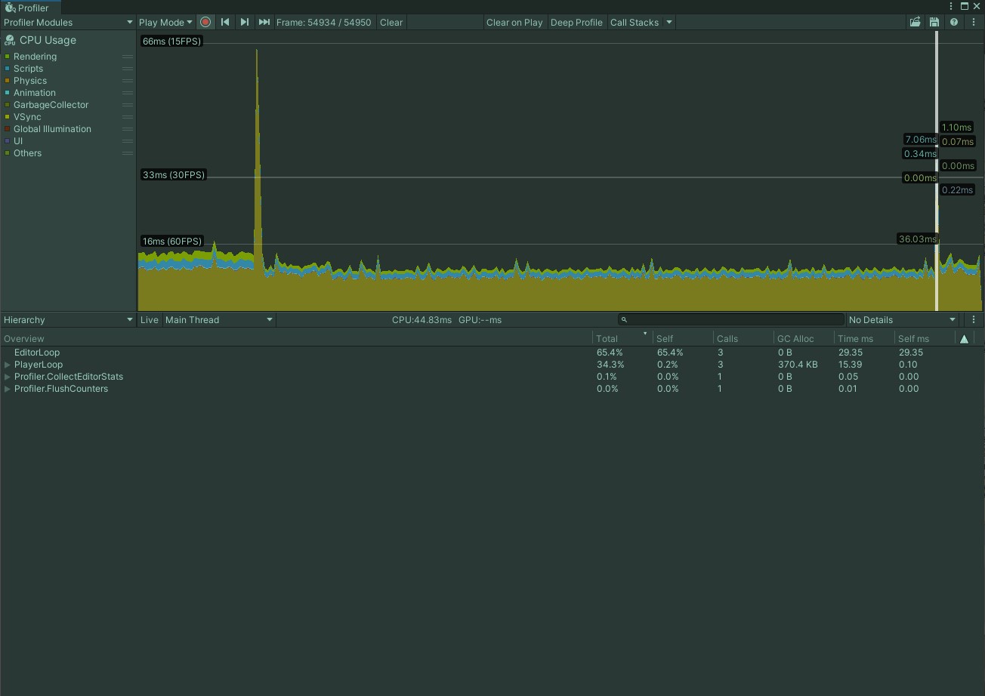This screenshot has width=985, height=696.
Task: Open profiler help question mark icon
Action: 954,22
